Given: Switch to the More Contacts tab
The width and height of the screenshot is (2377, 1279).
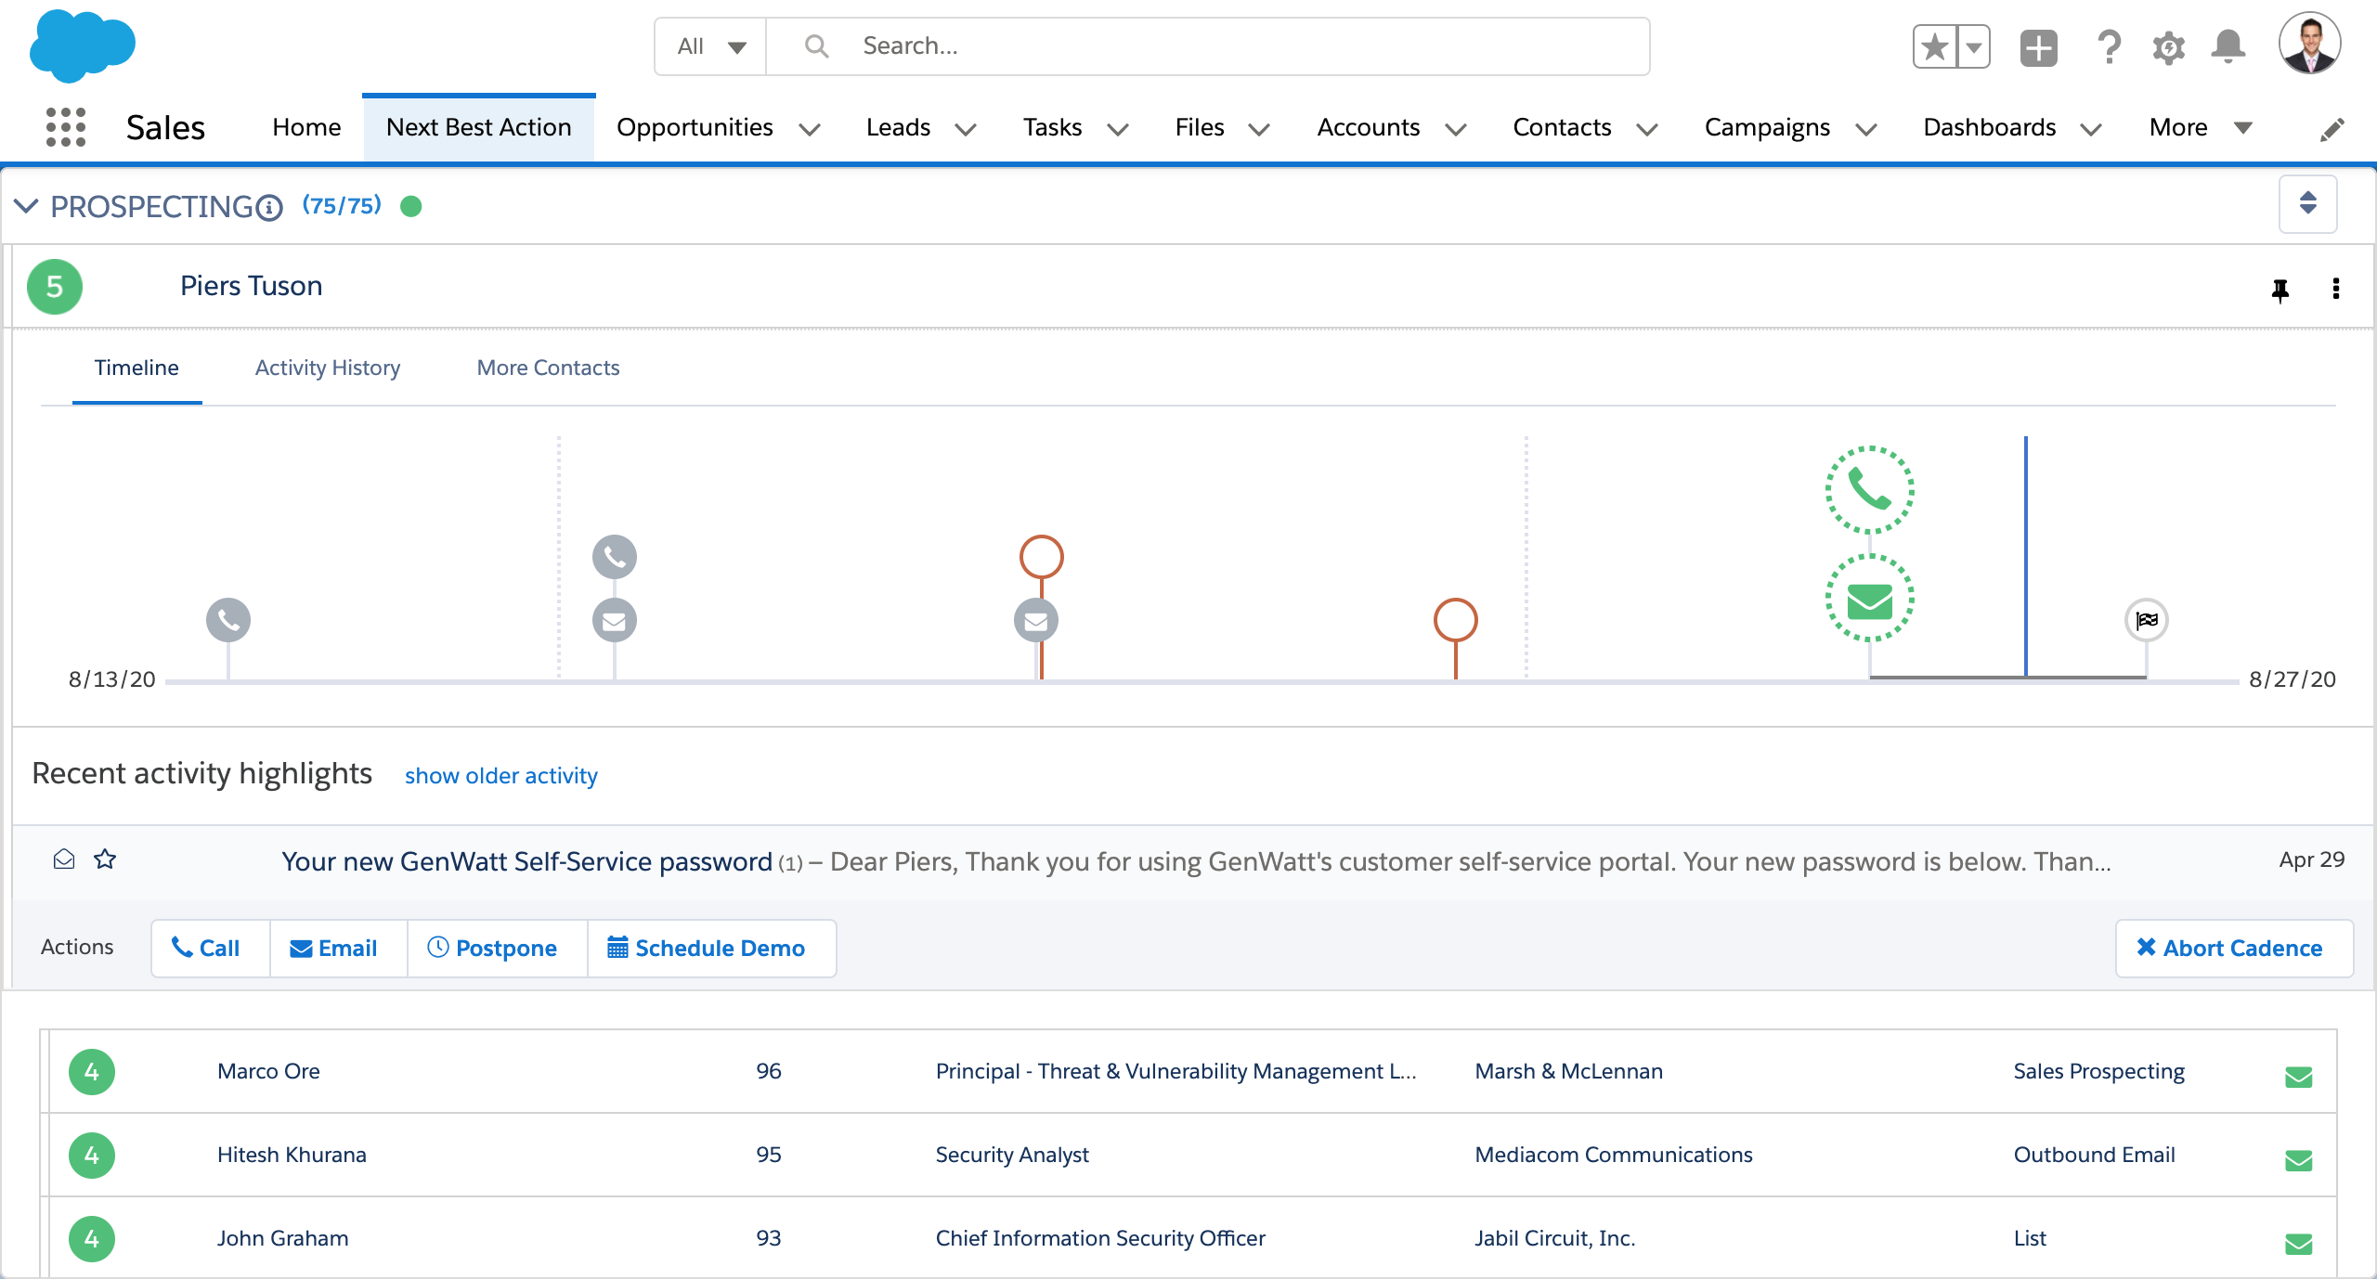Looking at the screenshot, I should tap(548, 368).
